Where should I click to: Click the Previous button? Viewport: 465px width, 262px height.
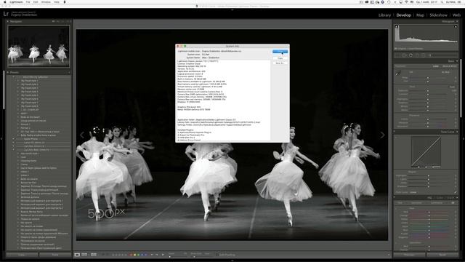pyautogui.click(x=409, y=255)
